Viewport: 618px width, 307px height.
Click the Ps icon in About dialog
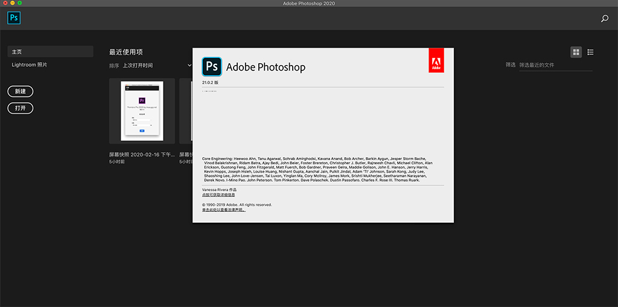(212, 67)
